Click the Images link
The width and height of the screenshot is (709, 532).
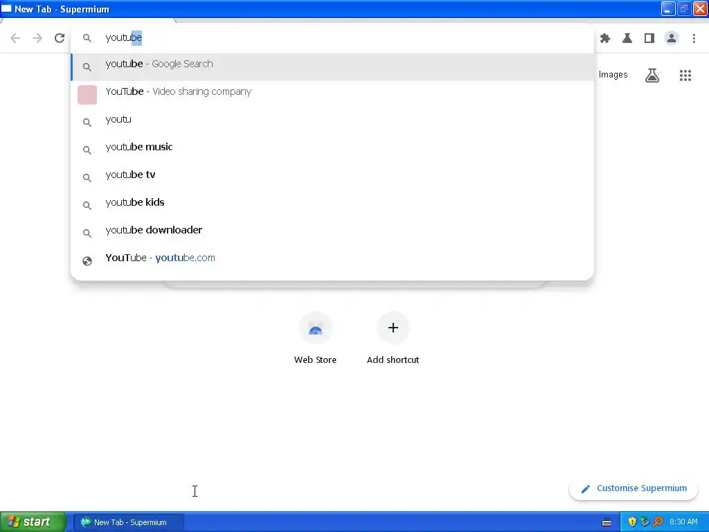613,75
